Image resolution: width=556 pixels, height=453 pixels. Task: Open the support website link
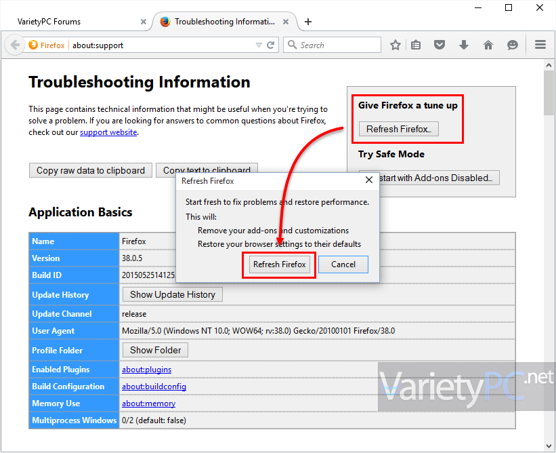pos(108,132)
